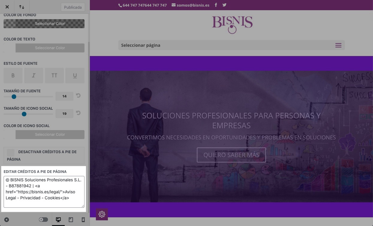Check Desactivar créditos a pie de página
373x226 pixels.
(10, 152)
